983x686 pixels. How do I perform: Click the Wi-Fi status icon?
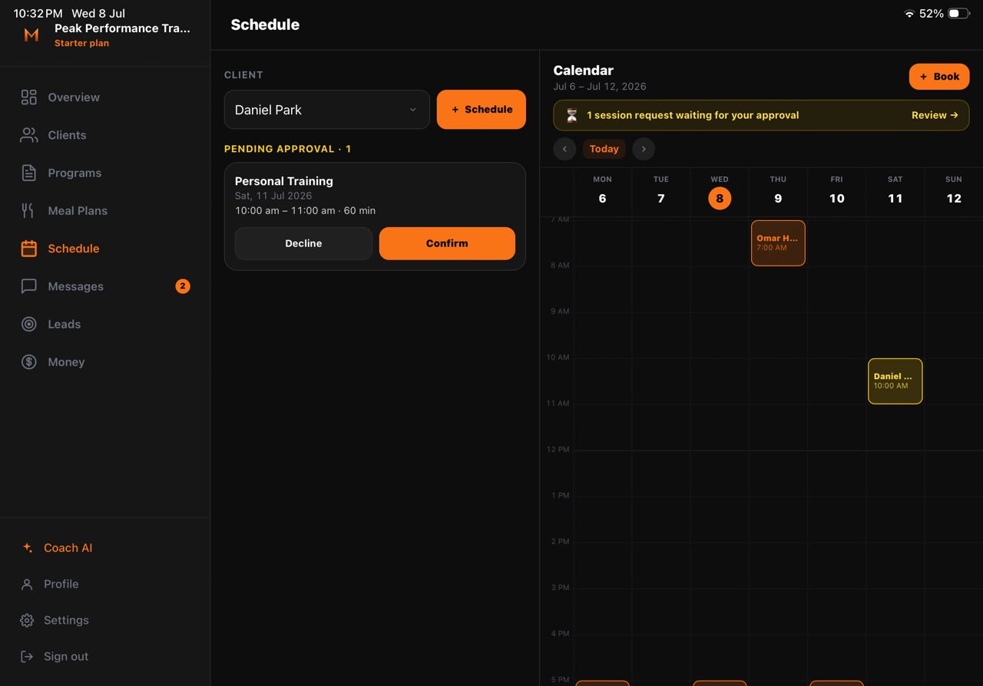tap(909, 14)
